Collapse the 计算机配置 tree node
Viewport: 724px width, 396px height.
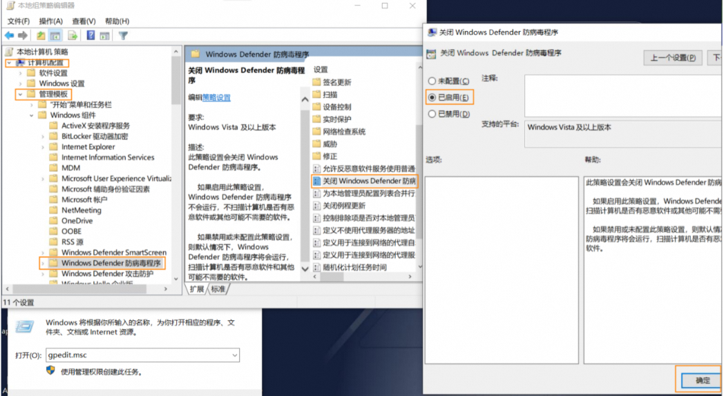pyautogui.click(x=9, y=63)
